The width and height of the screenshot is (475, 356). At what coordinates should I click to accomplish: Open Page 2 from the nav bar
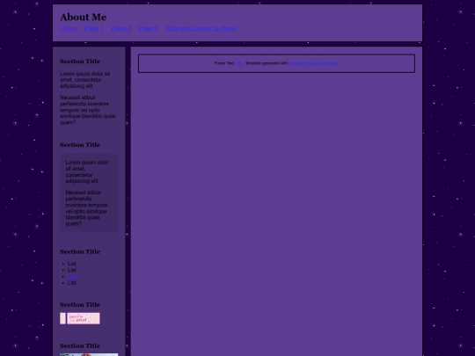coord(121,28)
